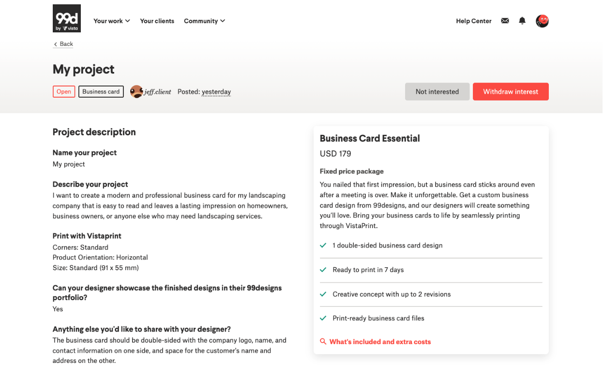Click the 99designs by Vista logo

click(x=67, y=18)
